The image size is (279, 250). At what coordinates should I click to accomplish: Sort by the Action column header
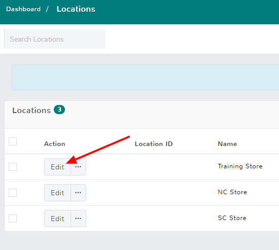55,144
